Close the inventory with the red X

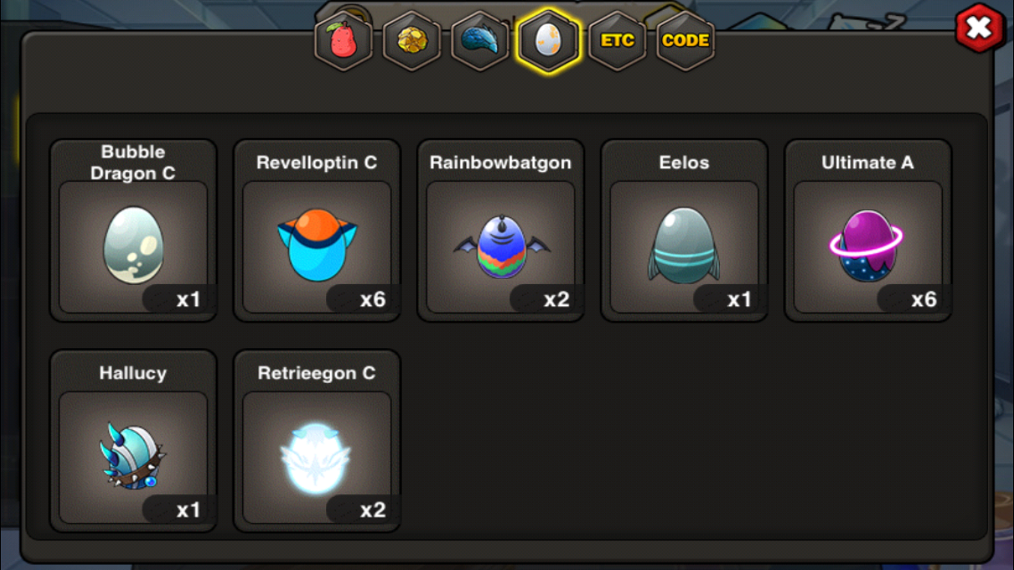click(979, 28)
